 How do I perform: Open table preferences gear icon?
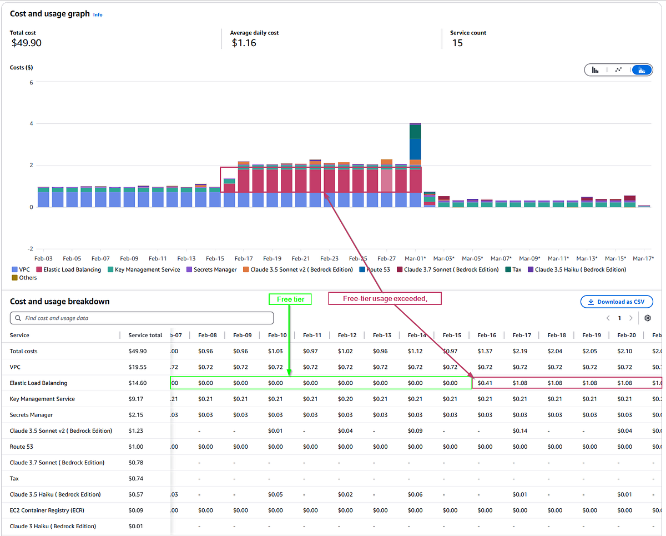point(647,318)
